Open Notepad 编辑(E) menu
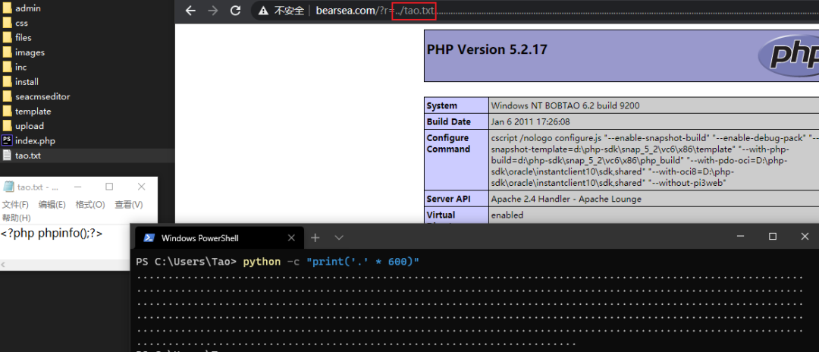The height and width of the screenshot is (352, 819). click(52, 204)
